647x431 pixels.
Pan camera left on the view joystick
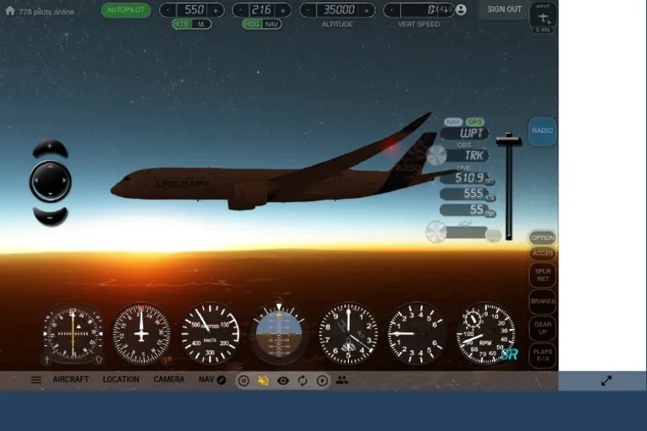36,181
